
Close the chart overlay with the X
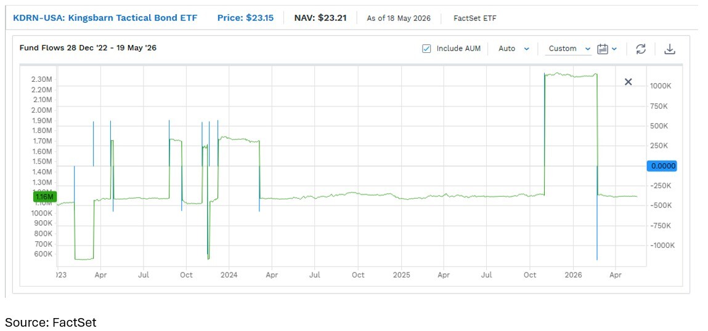point(628,82)
